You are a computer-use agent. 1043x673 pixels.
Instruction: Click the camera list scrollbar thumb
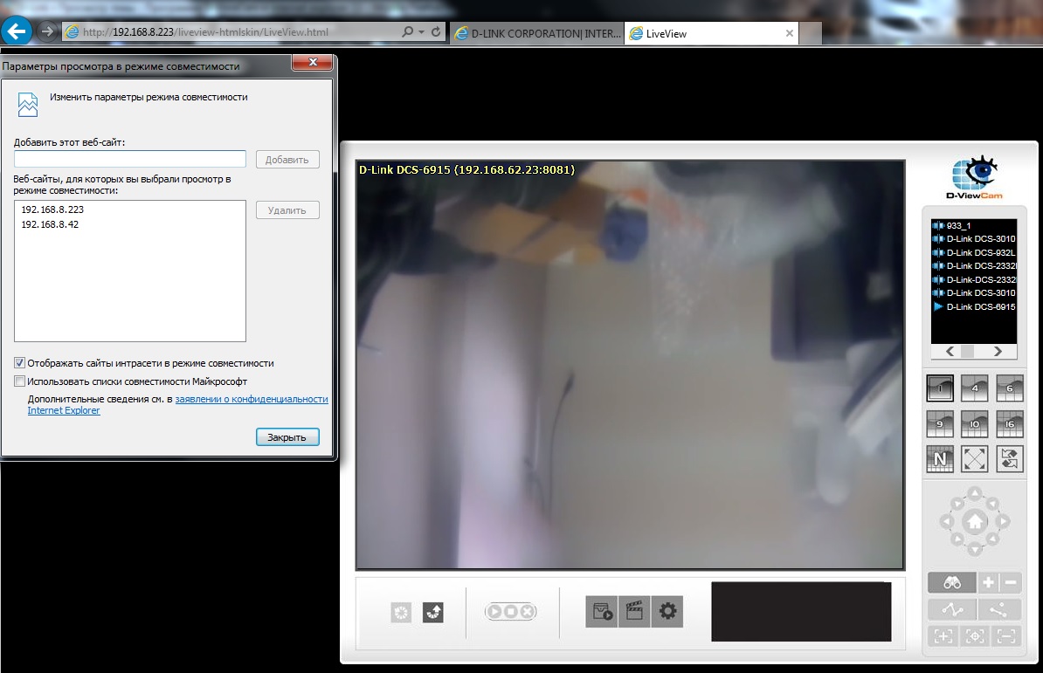point(968,352)
